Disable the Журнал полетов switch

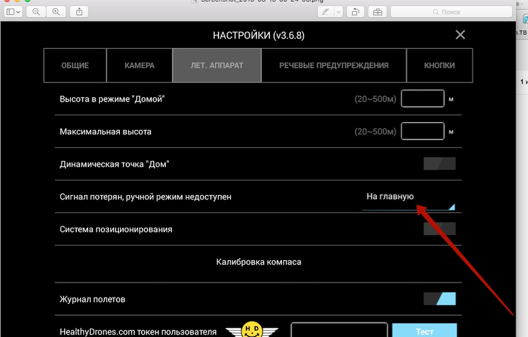(439, 299)
